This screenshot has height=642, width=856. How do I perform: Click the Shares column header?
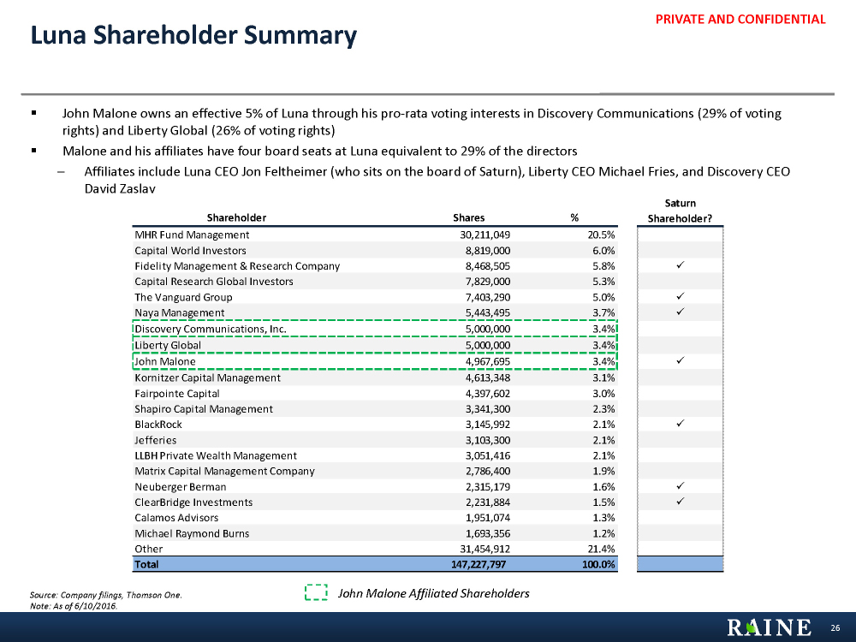point(468,217)
